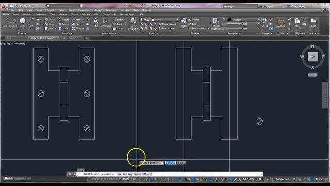Switch to the Model layout tab
This screenshot has width=330, height=186.
coord(8,178)
